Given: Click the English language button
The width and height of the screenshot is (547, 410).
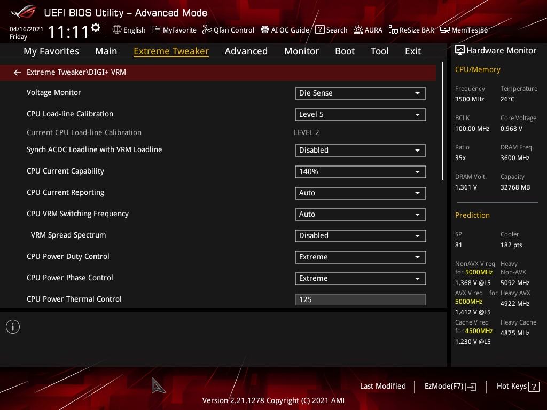Looking at the screenshot, I should point(129,30).
